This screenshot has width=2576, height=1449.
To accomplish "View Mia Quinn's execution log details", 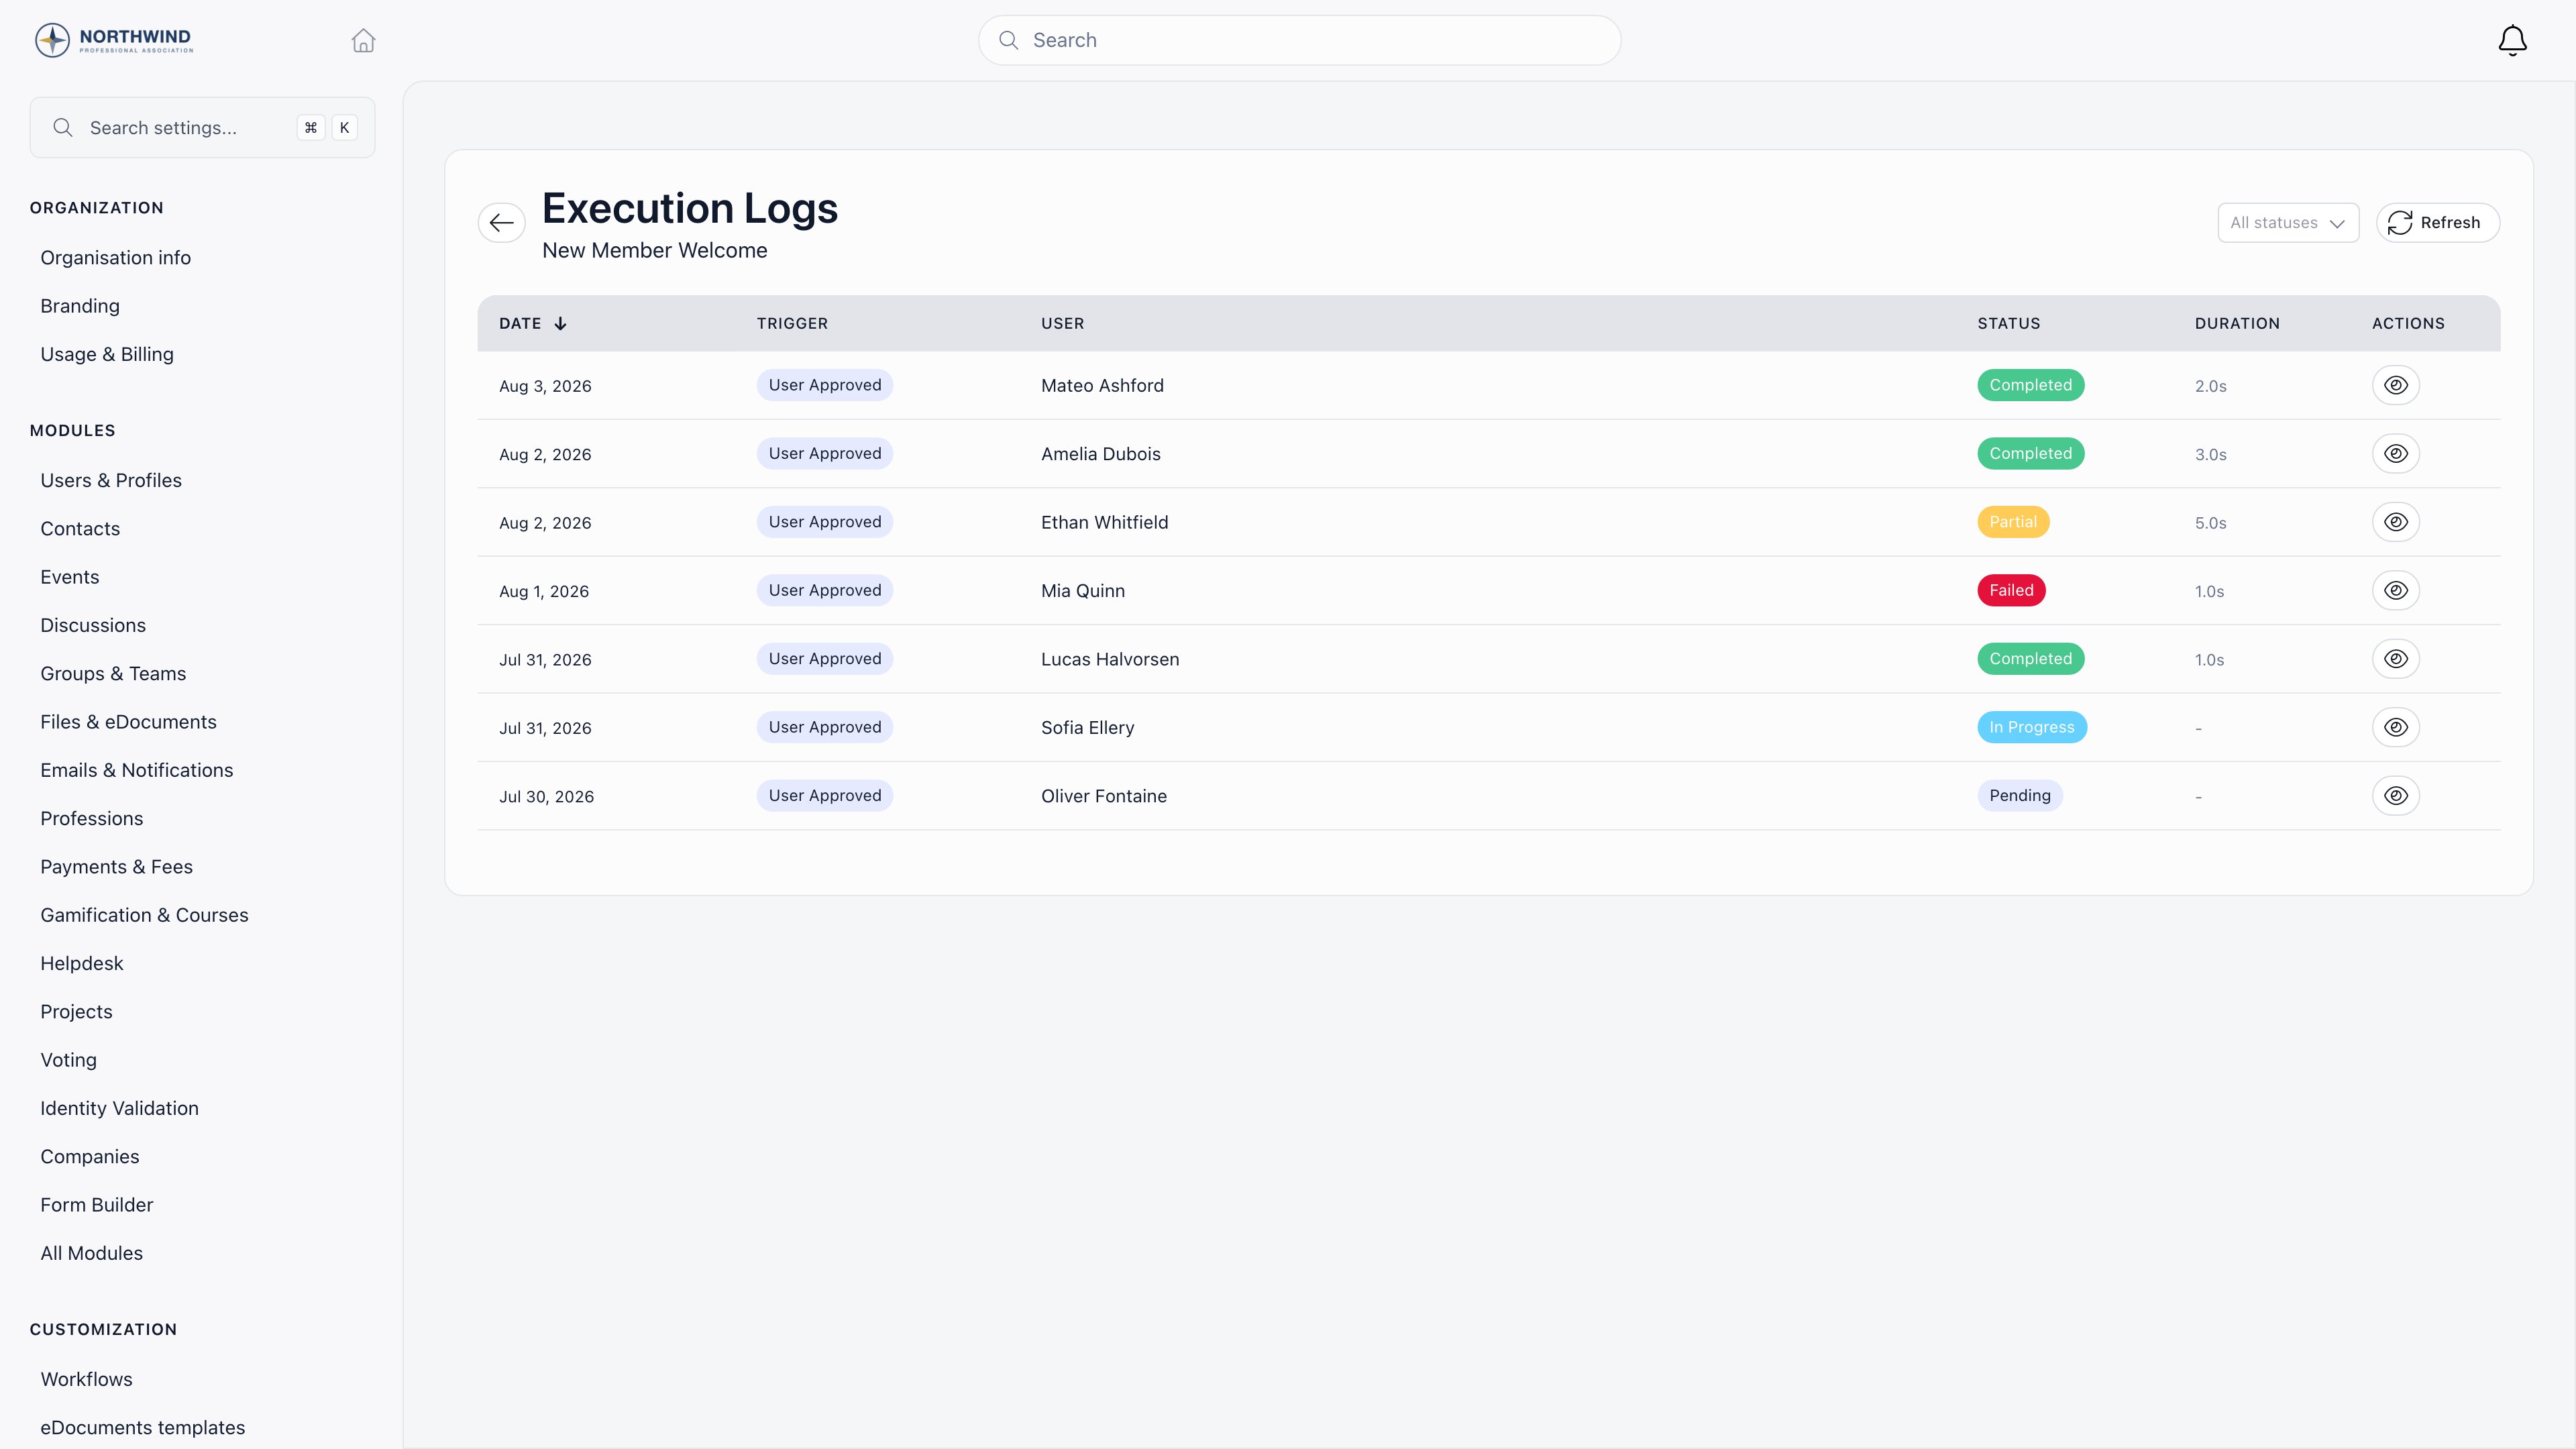I will point(2396,590).
